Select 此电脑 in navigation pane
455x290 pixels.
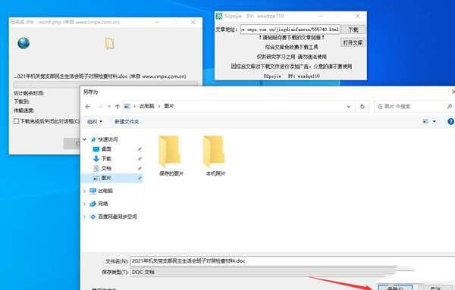pos(101,191)
